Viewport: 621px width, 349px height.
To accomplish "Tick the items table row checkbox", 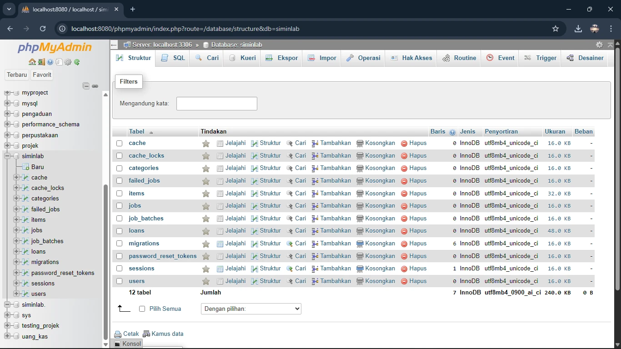I will pyautogui.click(x=120, y=194).
